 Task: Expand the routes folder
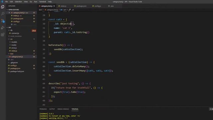[10, 45]
